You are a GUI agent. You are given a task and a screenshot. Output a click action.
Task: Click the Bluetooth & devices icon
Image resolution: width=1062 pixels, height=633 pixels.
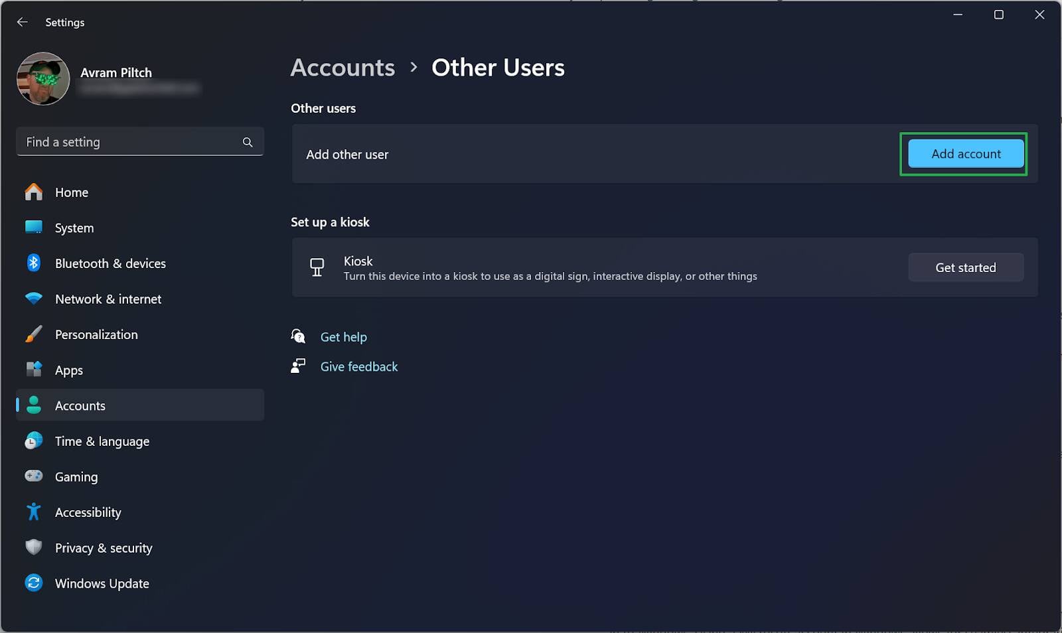coord(33,263)
